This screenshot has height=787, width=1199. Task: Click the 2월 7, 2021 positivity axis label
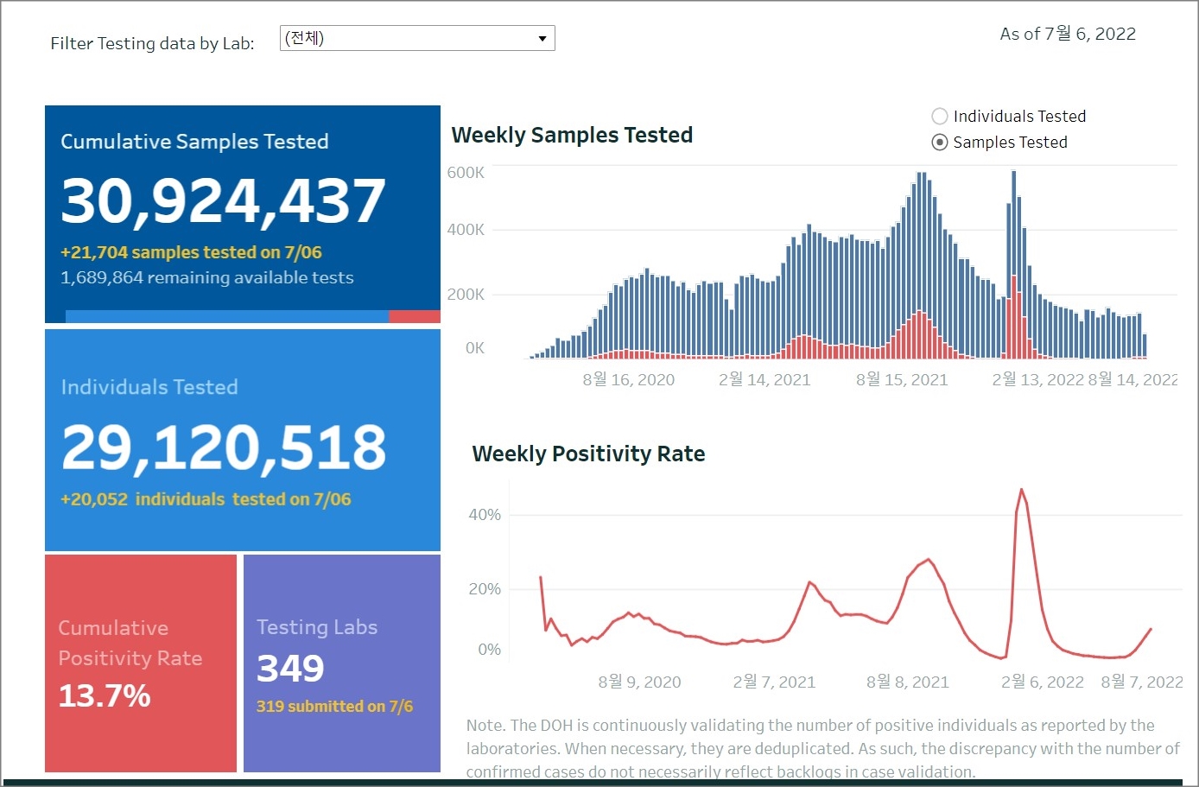click(x=774, y=682)
